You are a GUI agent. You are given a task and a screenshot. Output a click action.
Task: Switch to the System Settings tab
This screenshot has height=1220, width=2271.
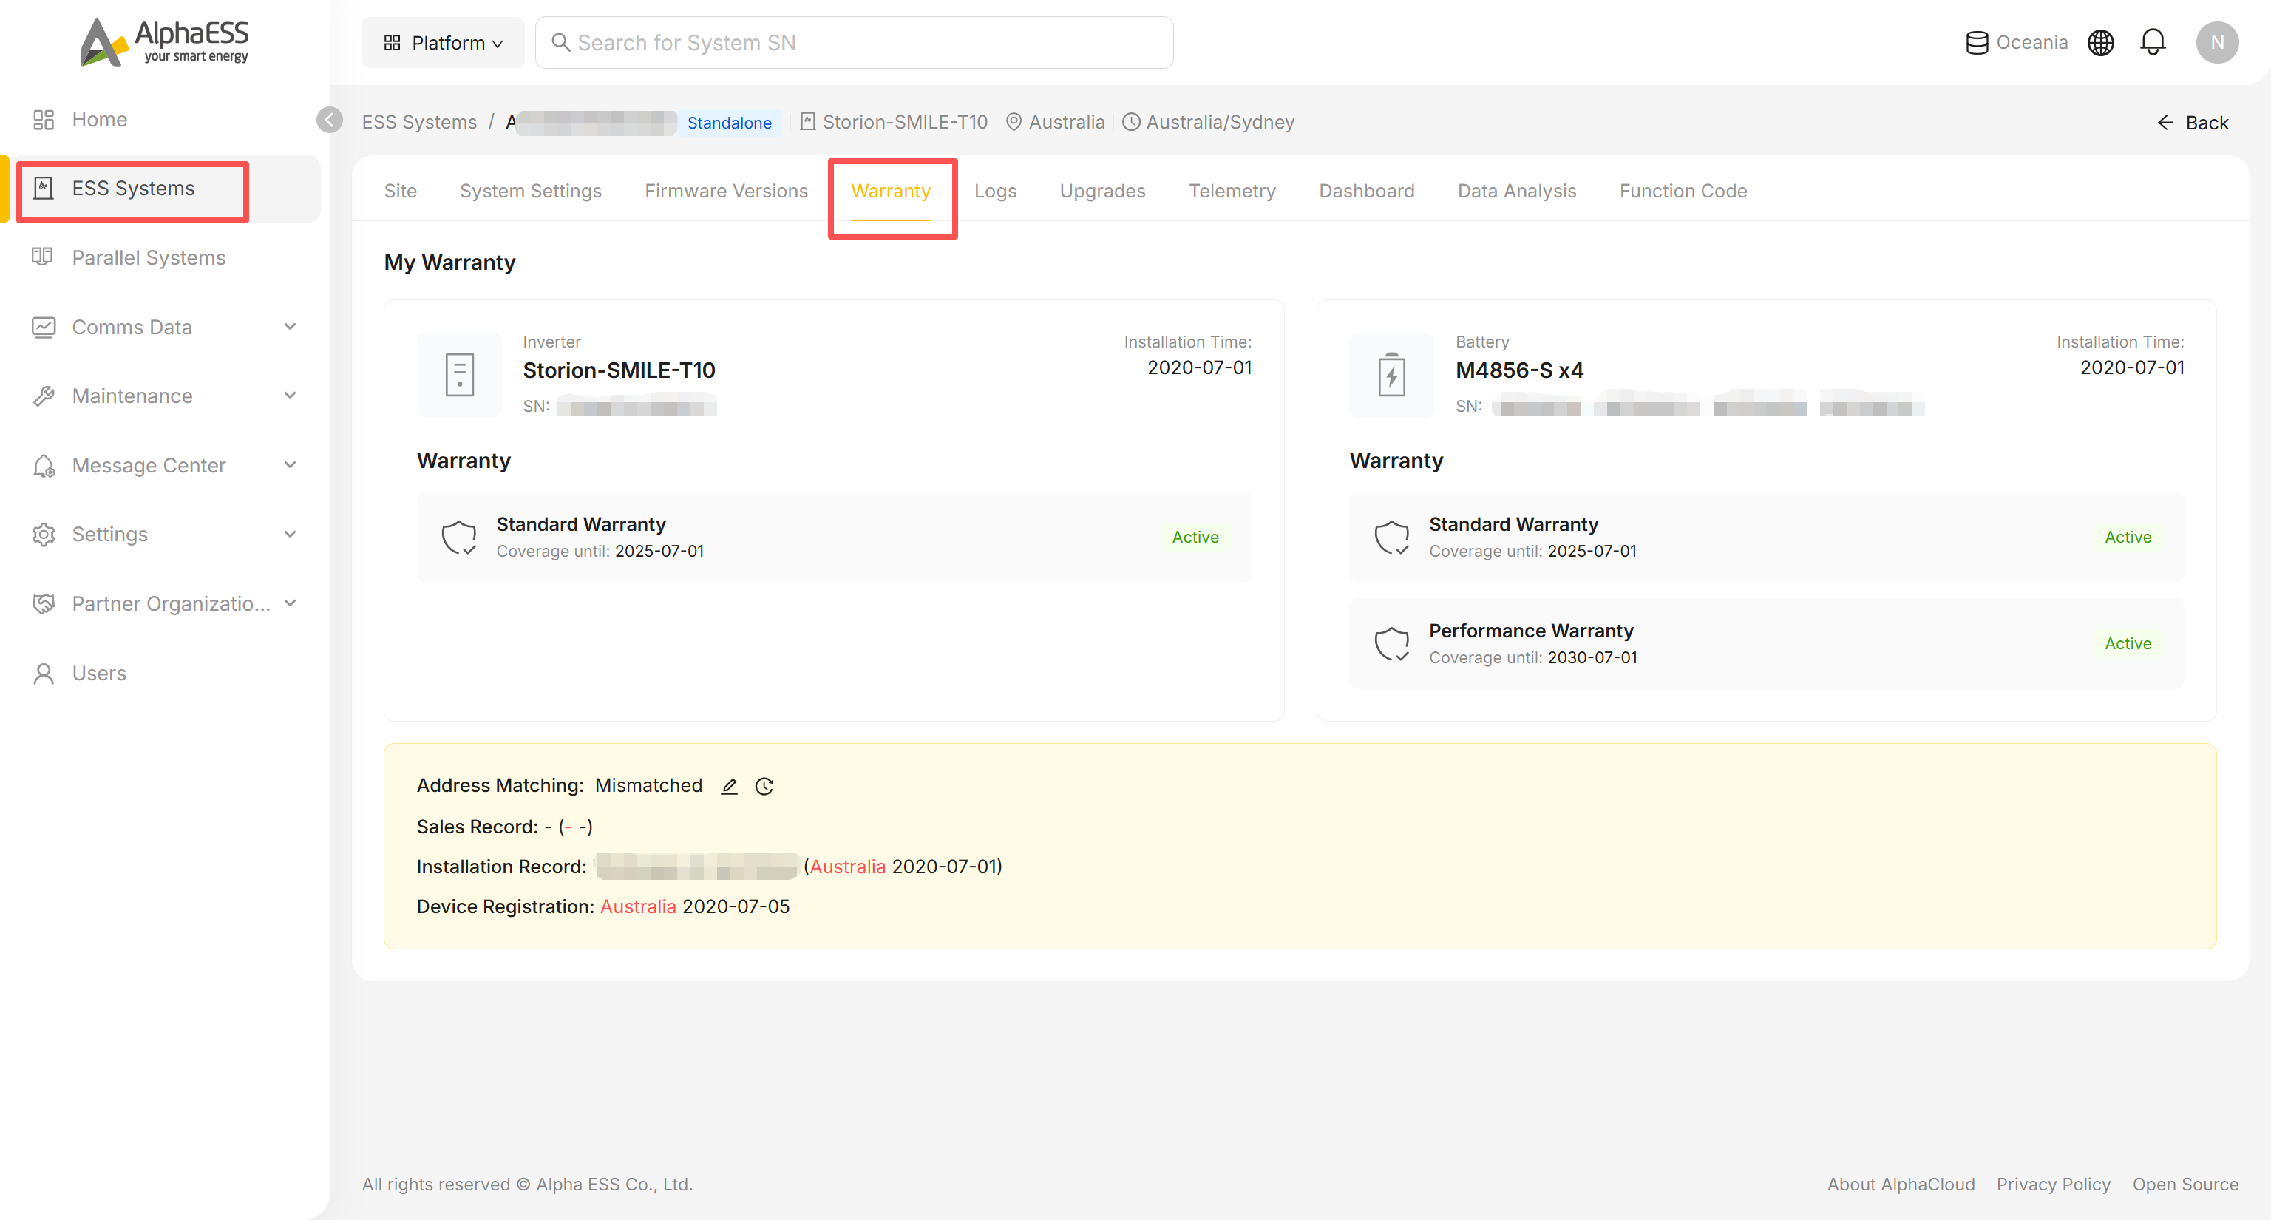point(531,192)
